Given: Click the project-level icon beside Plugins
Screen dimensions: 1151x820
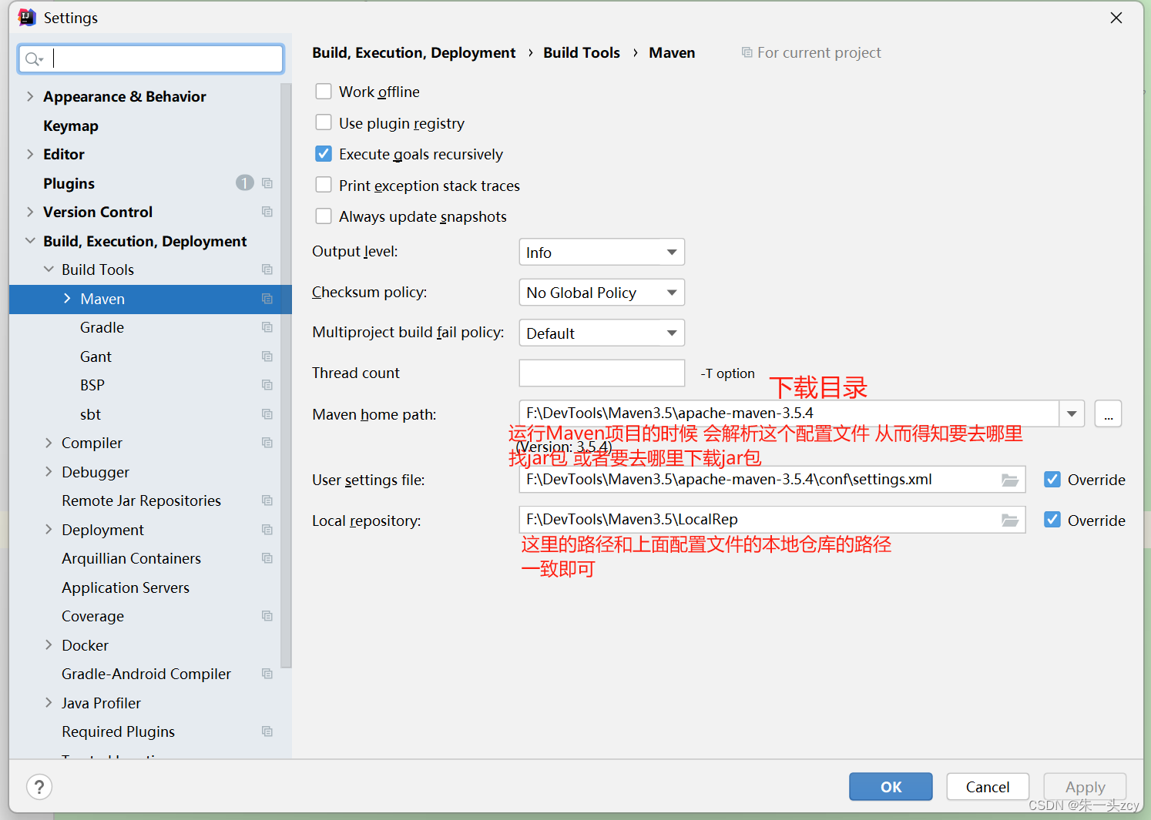Looking at the screenshot, I should point(267,183).
